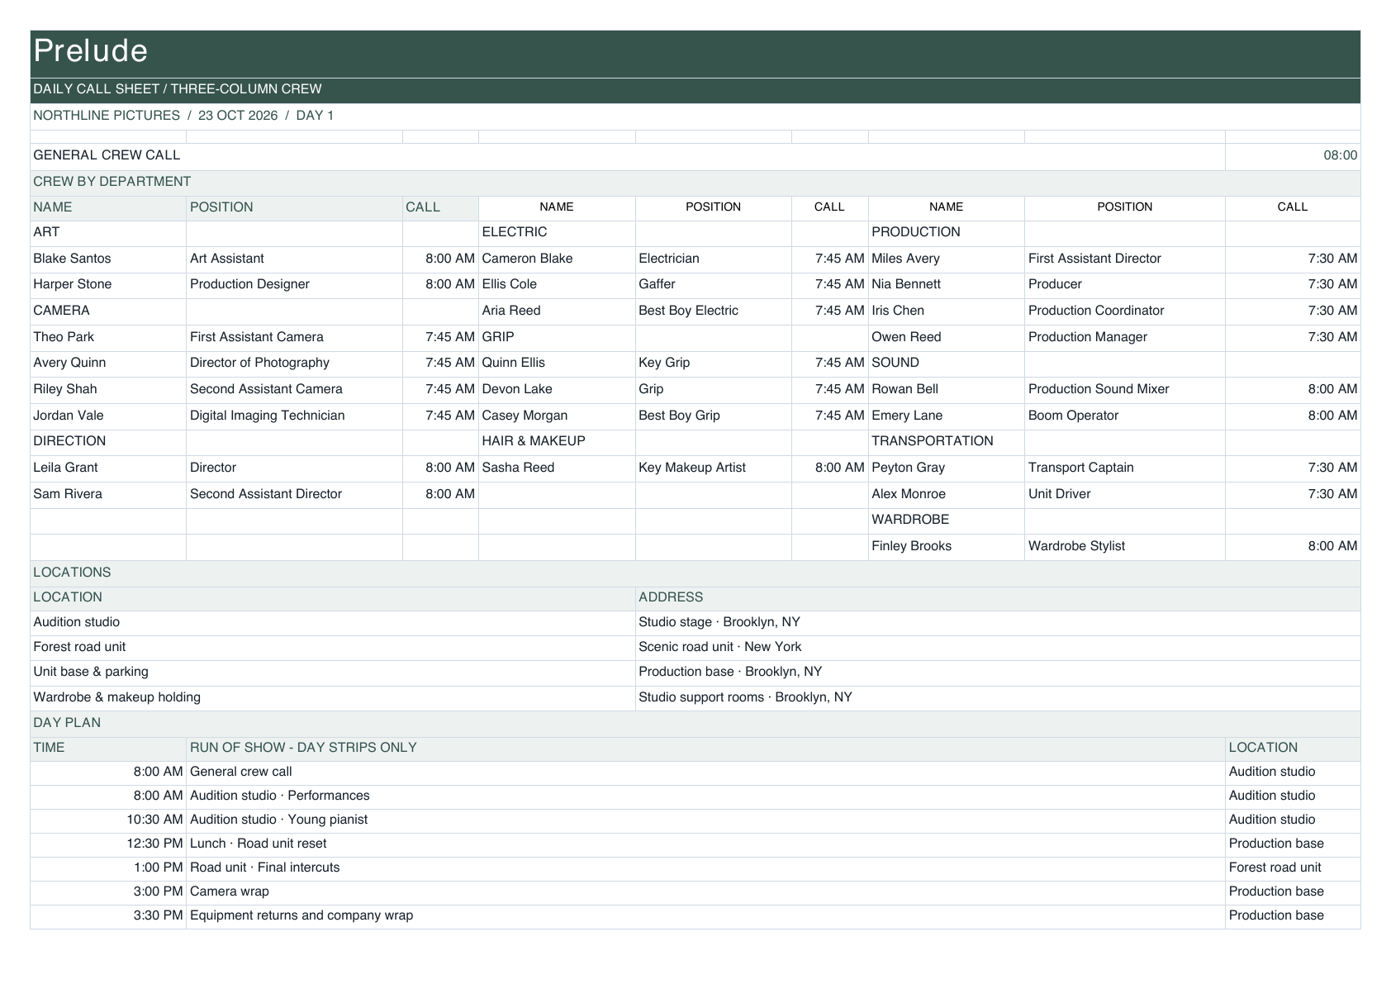
Task: Select the Prelude title cell
Action: [695, 54]
